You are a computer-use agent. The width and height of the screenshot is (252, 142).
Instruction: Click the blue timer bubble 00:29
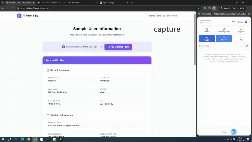tap(233, 132)
